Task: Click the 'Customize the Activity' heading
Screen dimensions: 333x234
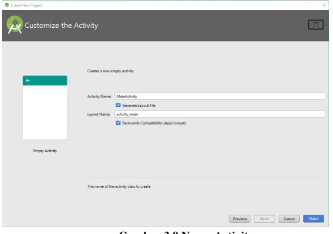Action: [x=62, y=25]
